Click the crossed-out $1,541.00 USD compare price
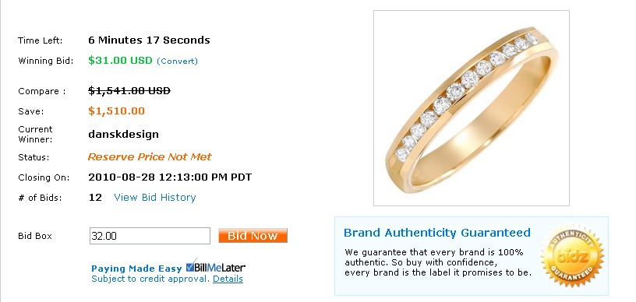Image resolution: width=636 pixels, height=302 pixels. pyautogui.click(x=129, y=91)
